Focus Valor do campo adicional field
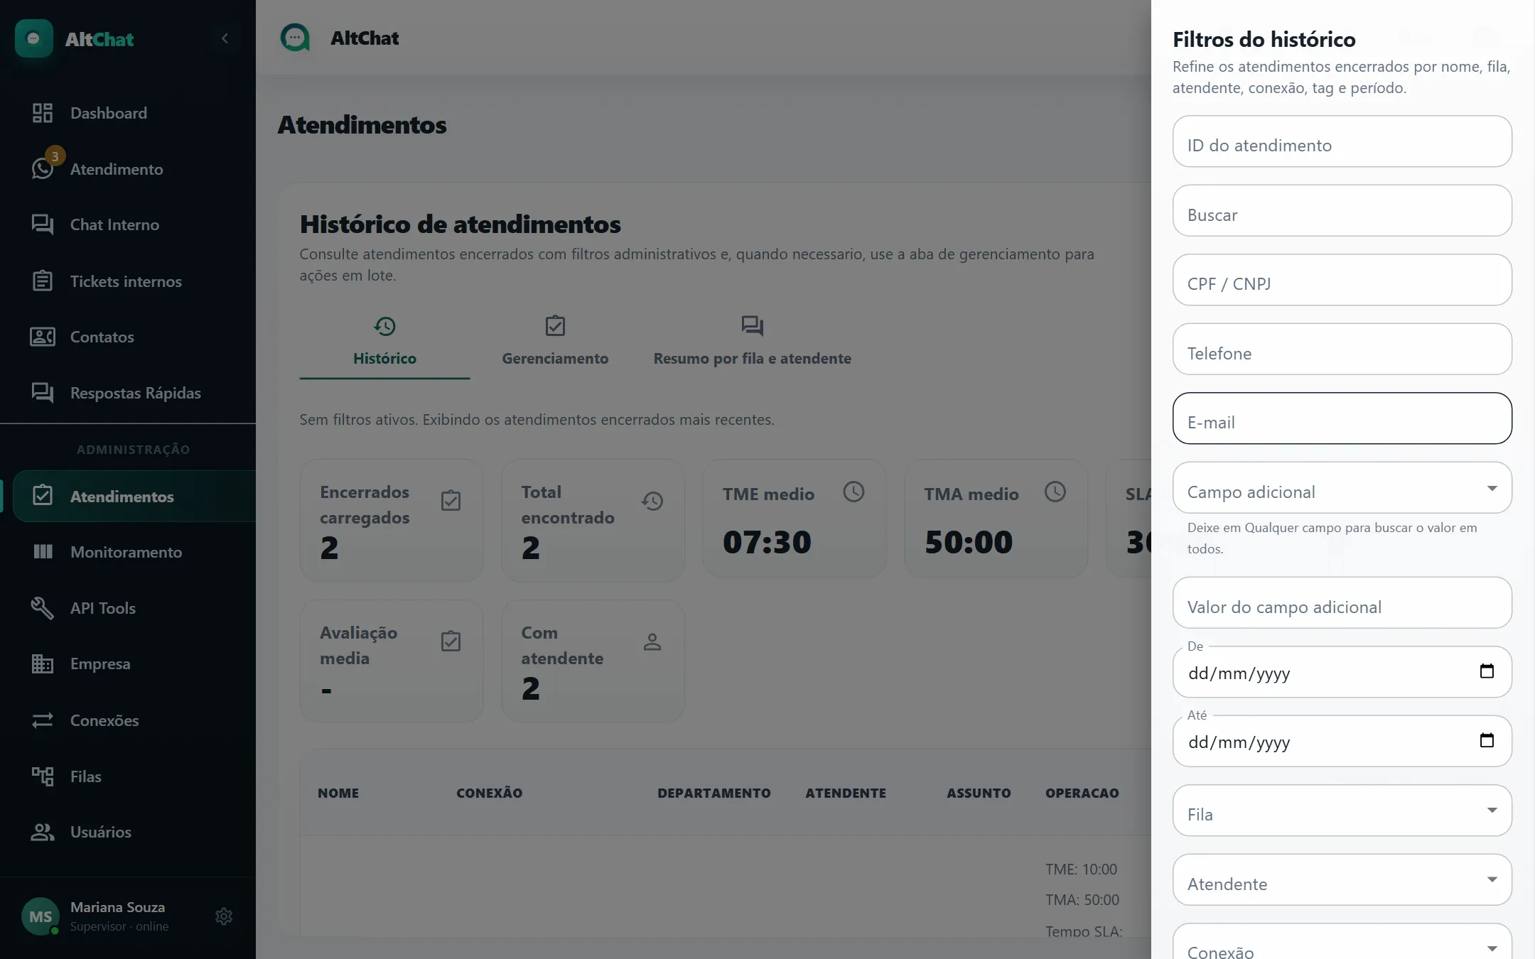1535x959 pixels. tap(1342, 602)
